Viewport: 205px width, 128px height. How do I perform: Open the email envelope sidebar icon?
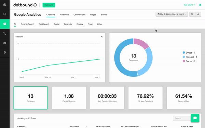[x=5, y=43]
